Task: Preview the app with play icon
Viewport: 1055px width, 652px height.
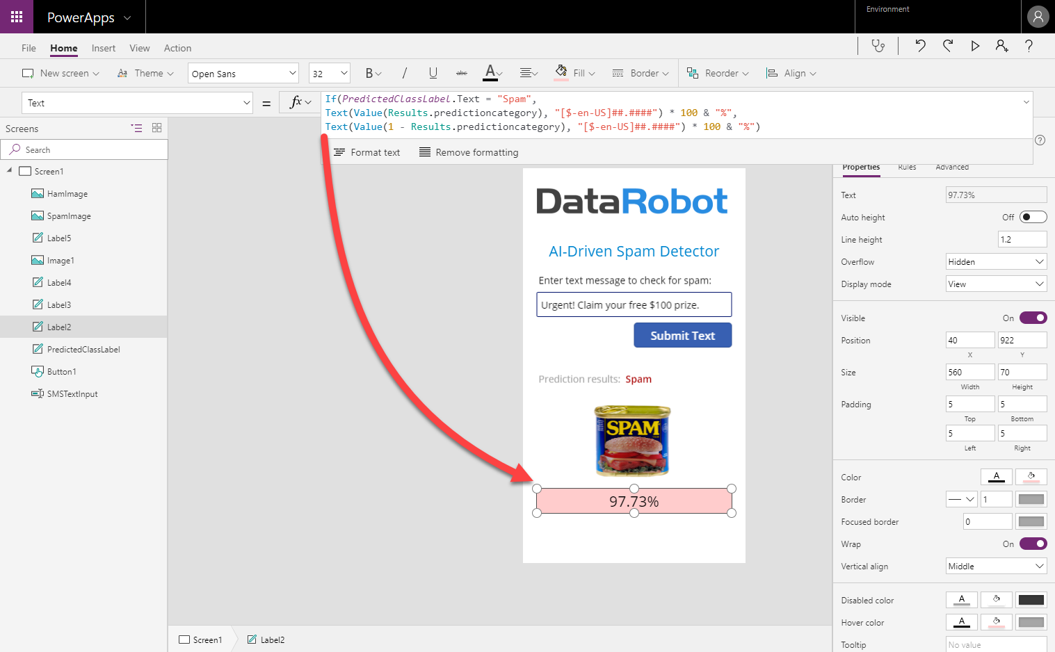Action: click(x=975, y=46)
